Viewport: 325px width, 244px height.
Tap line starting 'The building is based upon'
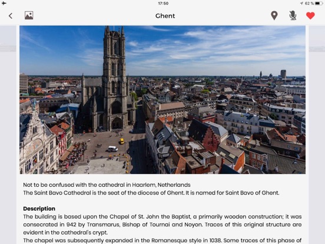(162, 217)
